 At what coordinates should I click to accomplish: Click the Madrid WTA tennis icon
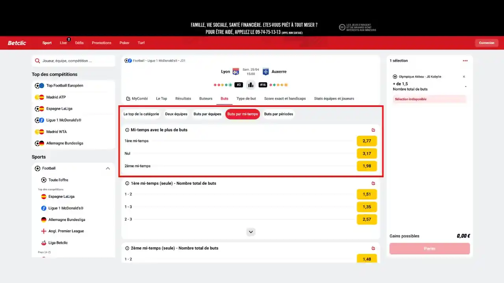click(x=39, y=132)
